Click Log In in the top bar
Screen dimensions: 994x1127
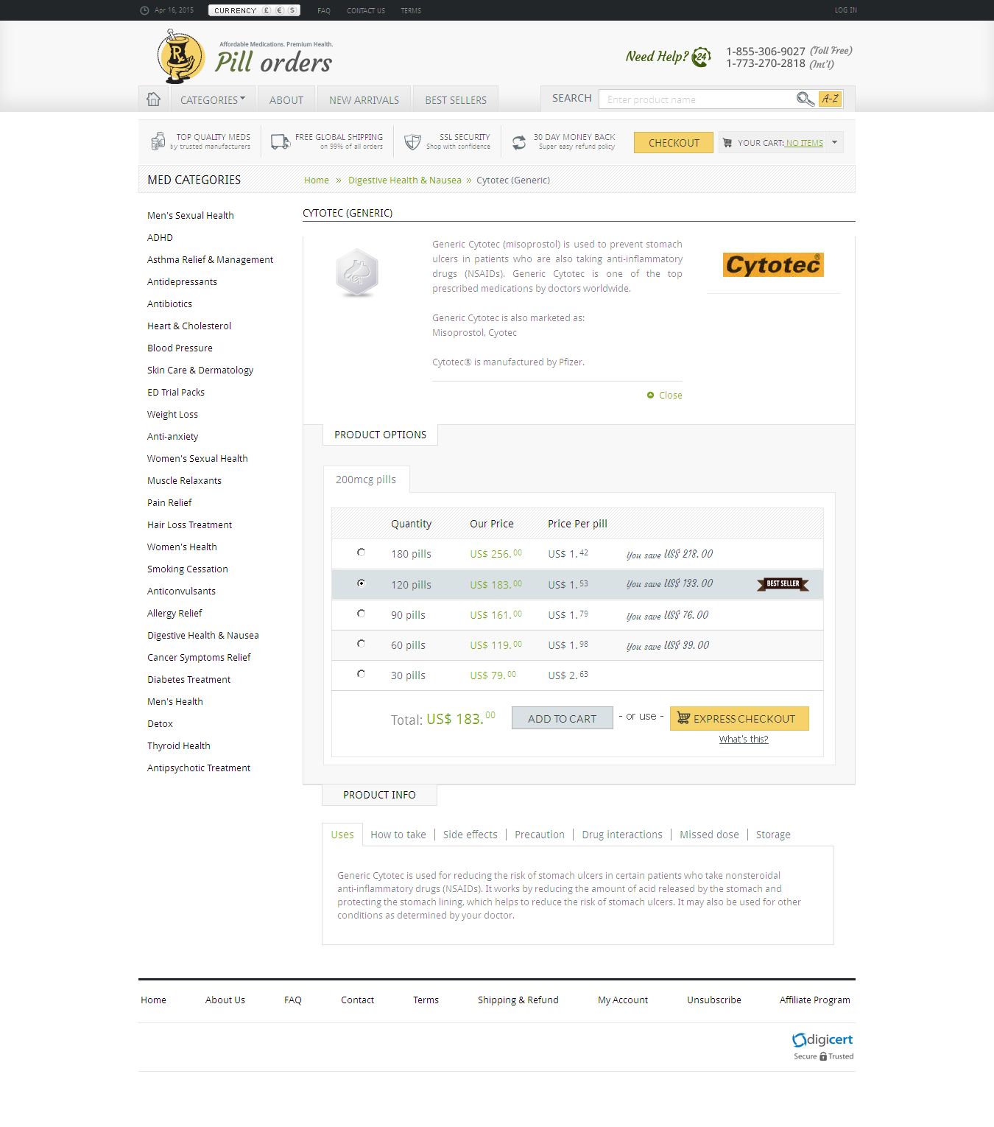tap(846, 10)
